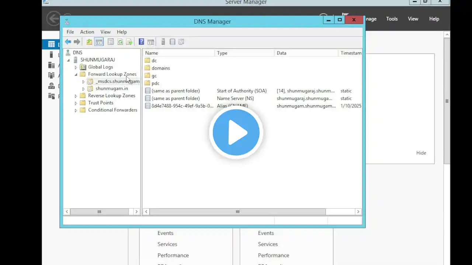Refresh the view with the toolbar refresh icon

[x=120, y=42]
